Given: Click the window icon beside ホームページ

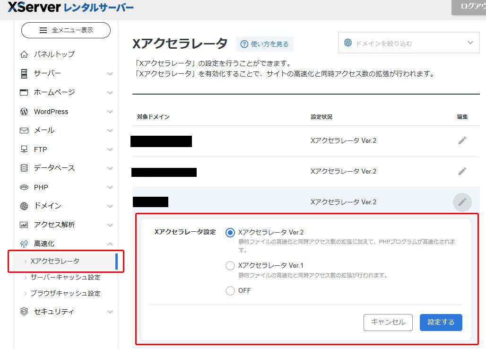Looking at the screenshot, I should 24,92.
